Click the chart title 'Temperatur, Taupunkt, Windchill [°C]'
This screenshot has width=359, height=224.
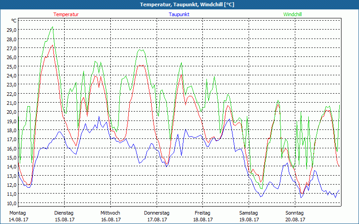tap(187, 4)
